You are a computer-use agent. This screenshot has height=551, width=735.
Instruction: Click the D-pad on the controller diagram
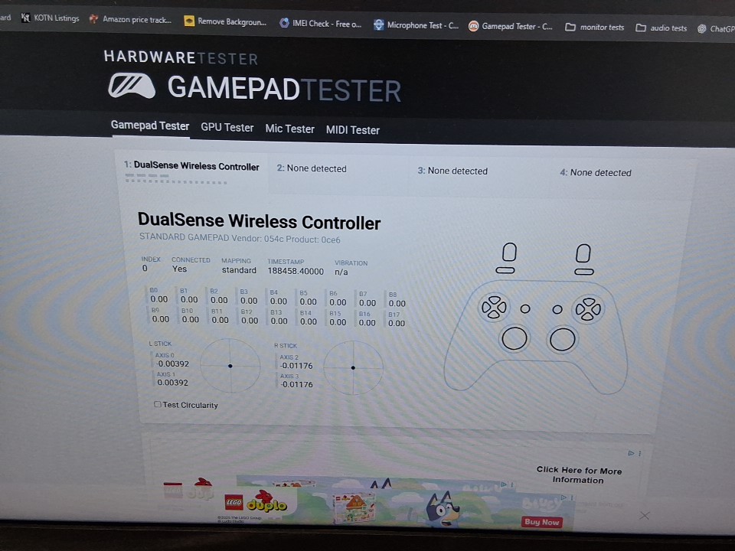click(494, 308)
